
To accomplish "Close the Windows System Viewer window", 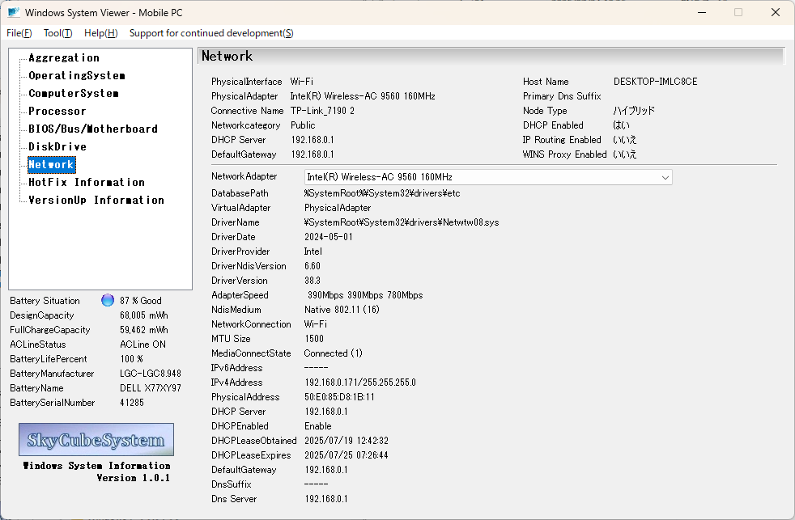I will click(x=776, y=12).
